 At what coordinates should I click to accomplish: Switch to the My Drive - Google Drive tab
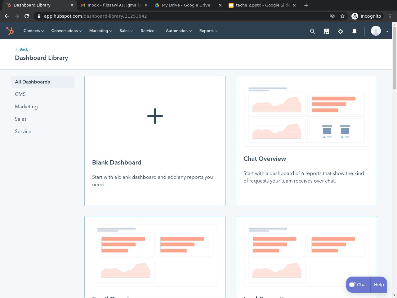186,5
